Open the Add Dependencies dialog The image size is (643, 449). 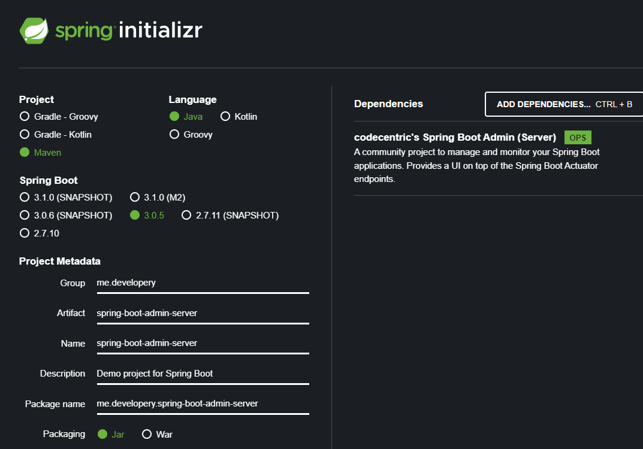click(564, 104)
